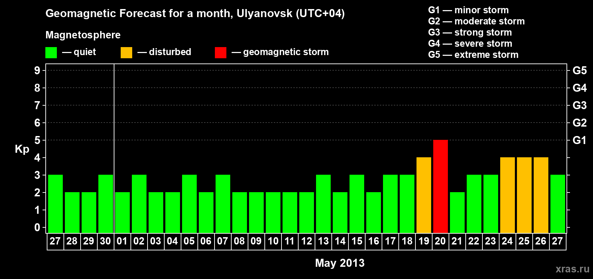The width and height of the screenshot is (593, 279).
Task: Click the 'G4' label on right axis
Action: tap(580, 88)
